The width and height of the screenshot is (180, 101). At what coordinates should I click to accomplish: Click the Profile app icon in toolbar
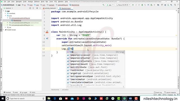pyautogui.click(x=148, y=5)
